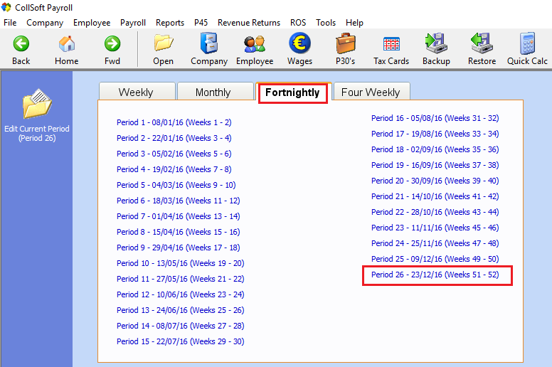Open P30's briefcase icon
Viewport: 552px width, 367px height.
(x=346, y=44)
